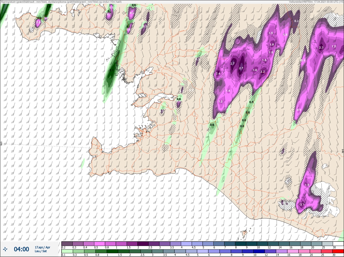Click the red 30 swatch in lower legend row

[x=338, y=251]
